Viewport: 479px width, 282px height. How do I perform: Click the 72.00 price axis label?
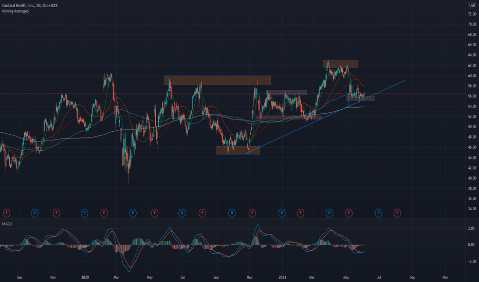point(472,14)
